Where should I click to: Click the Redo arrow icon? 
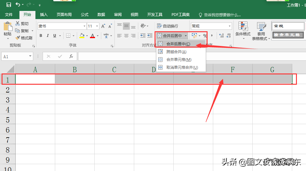(29, 4)
